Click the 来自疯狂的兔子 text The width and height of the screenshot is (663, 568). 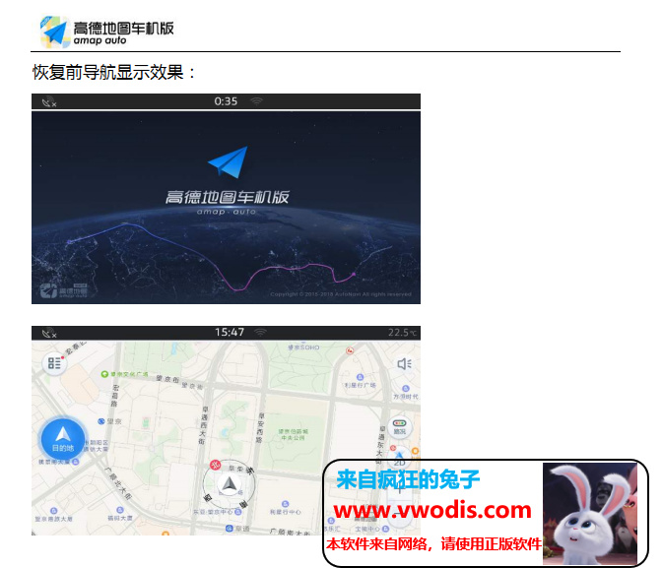tap(408, 480)
